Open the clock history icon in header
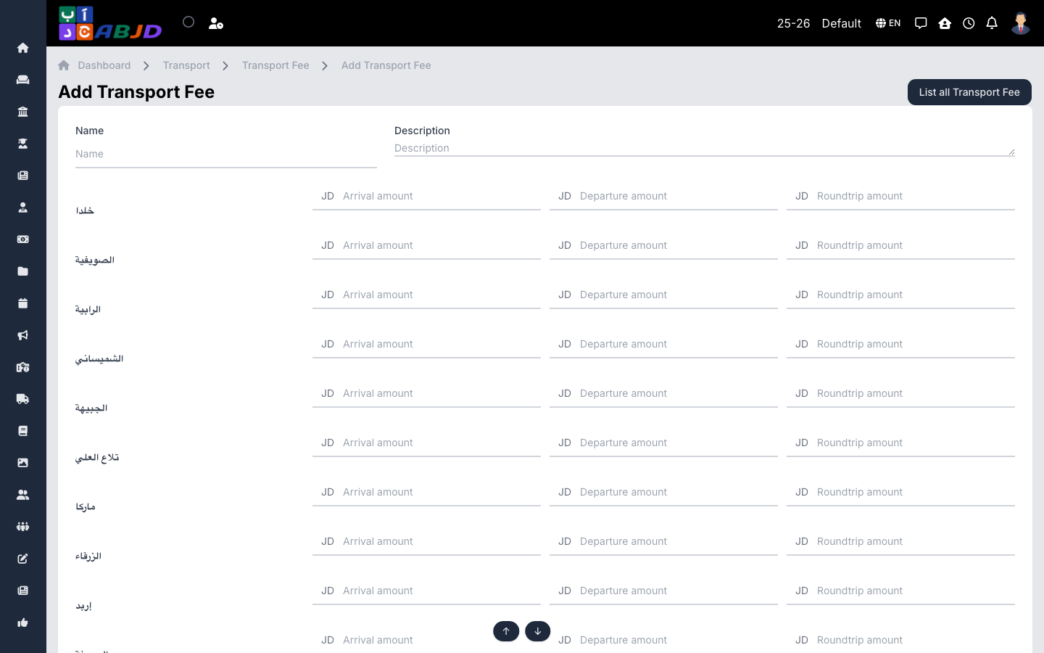 tap(969, 23)
